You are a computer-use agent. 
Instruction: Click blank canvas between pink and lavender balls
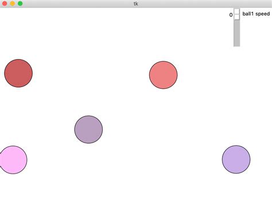[x=125, y=160]
